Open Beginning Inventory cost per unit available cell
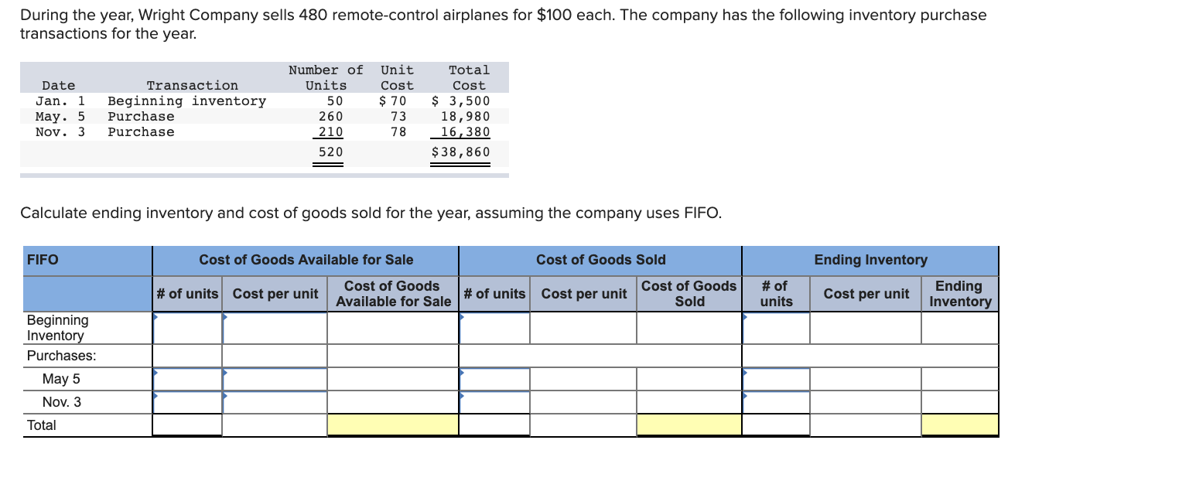1196x498 pixels. [x=275, y=328]
